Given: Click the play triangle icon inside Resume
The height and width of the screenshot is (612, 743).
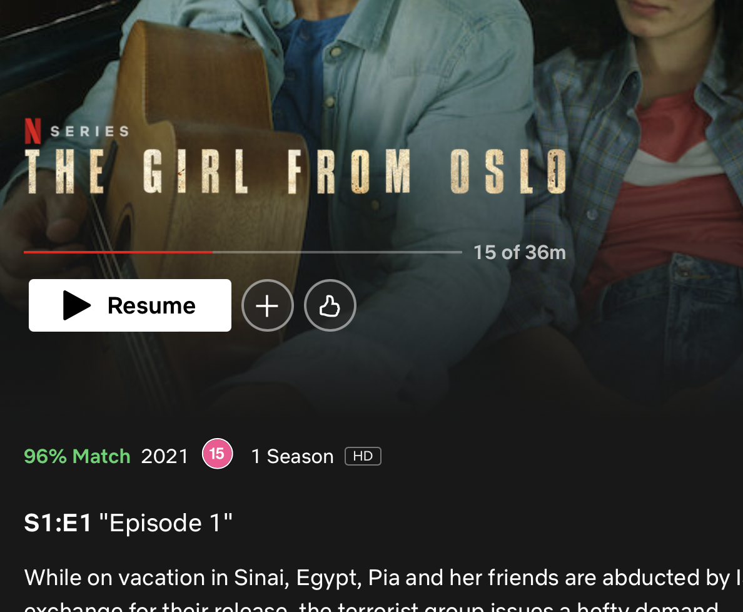Looking at the screenshot, I should (77, 305).
